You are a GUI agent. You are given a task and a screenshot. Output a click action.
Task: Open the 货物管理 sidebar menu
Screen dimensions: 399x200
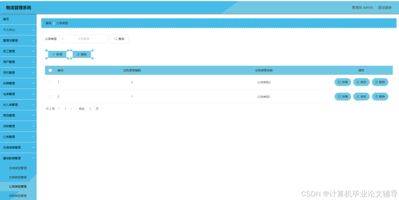18,126
